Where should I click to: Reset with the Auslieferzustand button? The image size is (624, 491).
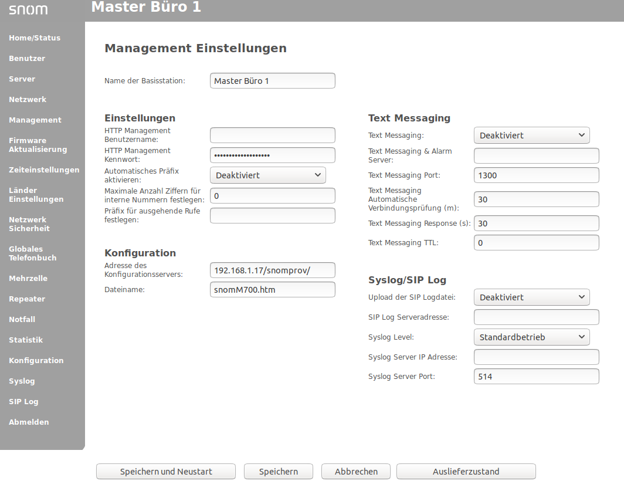466,472
